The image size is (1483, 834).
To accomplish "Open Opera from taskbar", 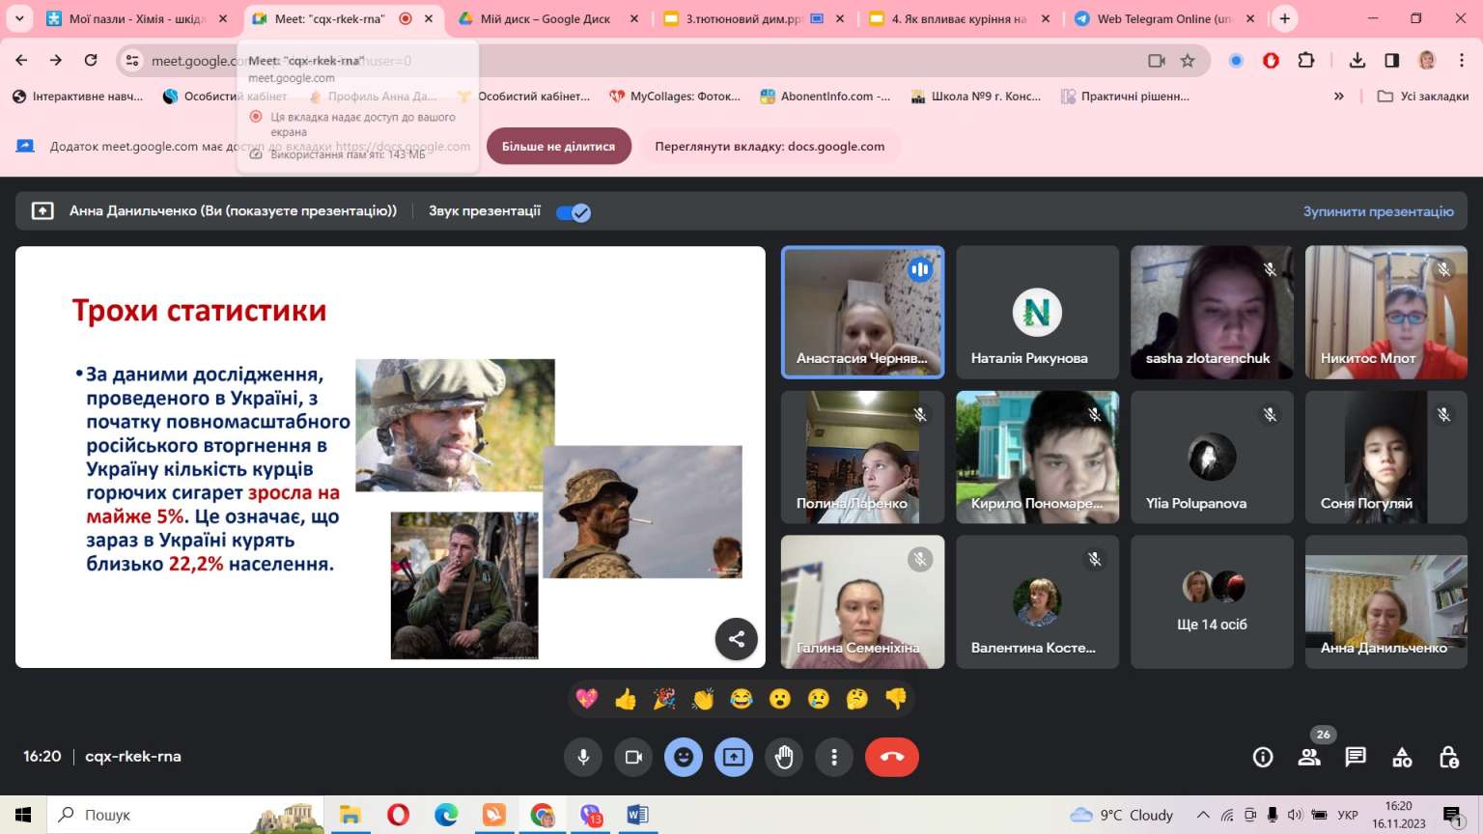I will [398, 815].
